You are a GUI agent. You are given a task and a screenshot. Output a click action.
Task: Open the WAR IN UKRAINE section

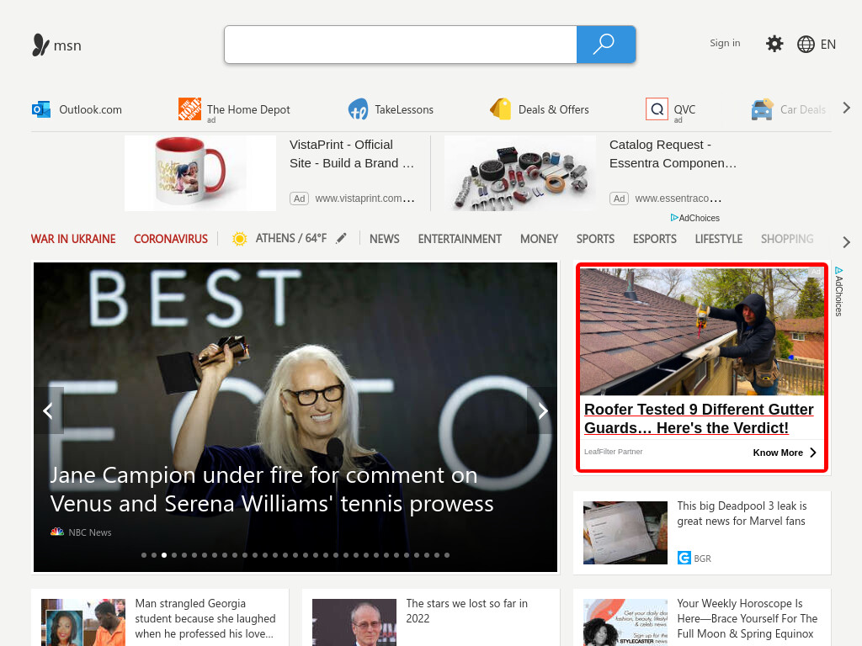click(x=73, y=239)
